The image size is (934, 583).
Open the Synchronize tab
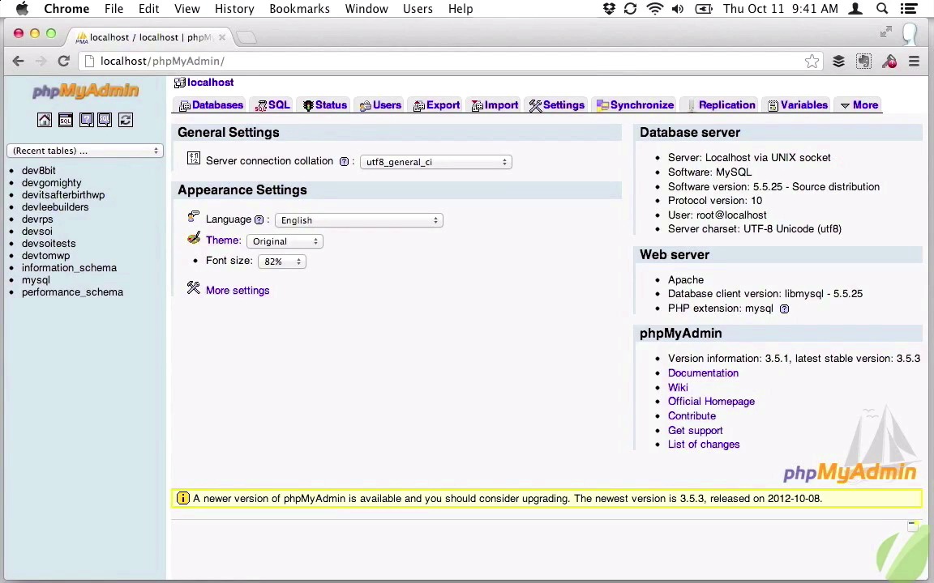point(635,104)
